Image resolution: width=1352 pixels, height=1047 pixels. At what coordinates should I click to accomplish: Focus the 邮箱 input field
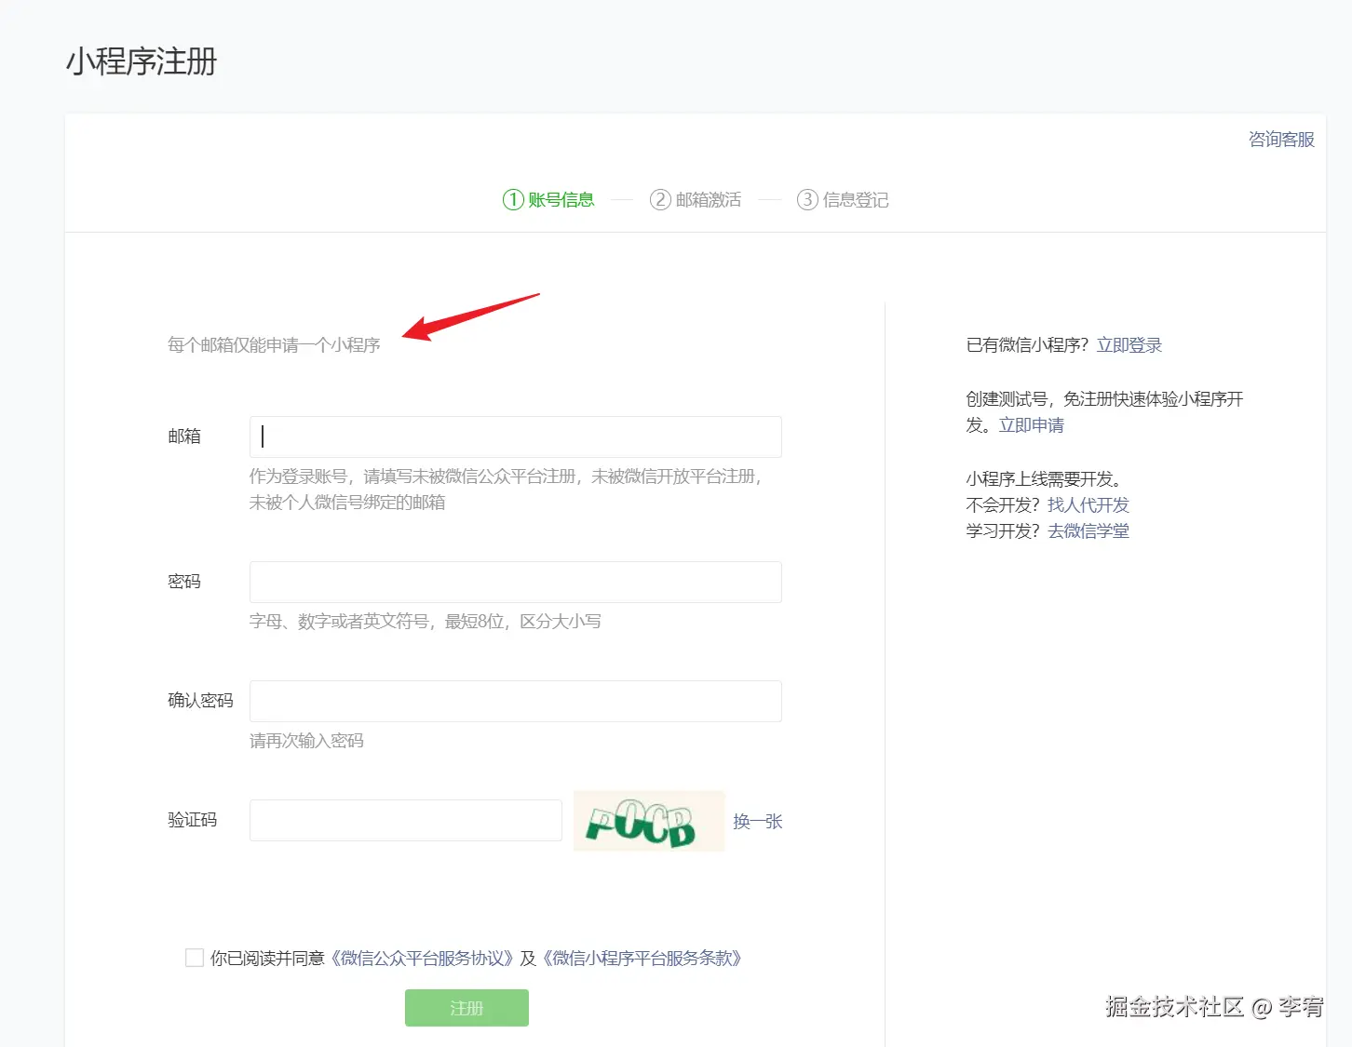pos(516,436)
